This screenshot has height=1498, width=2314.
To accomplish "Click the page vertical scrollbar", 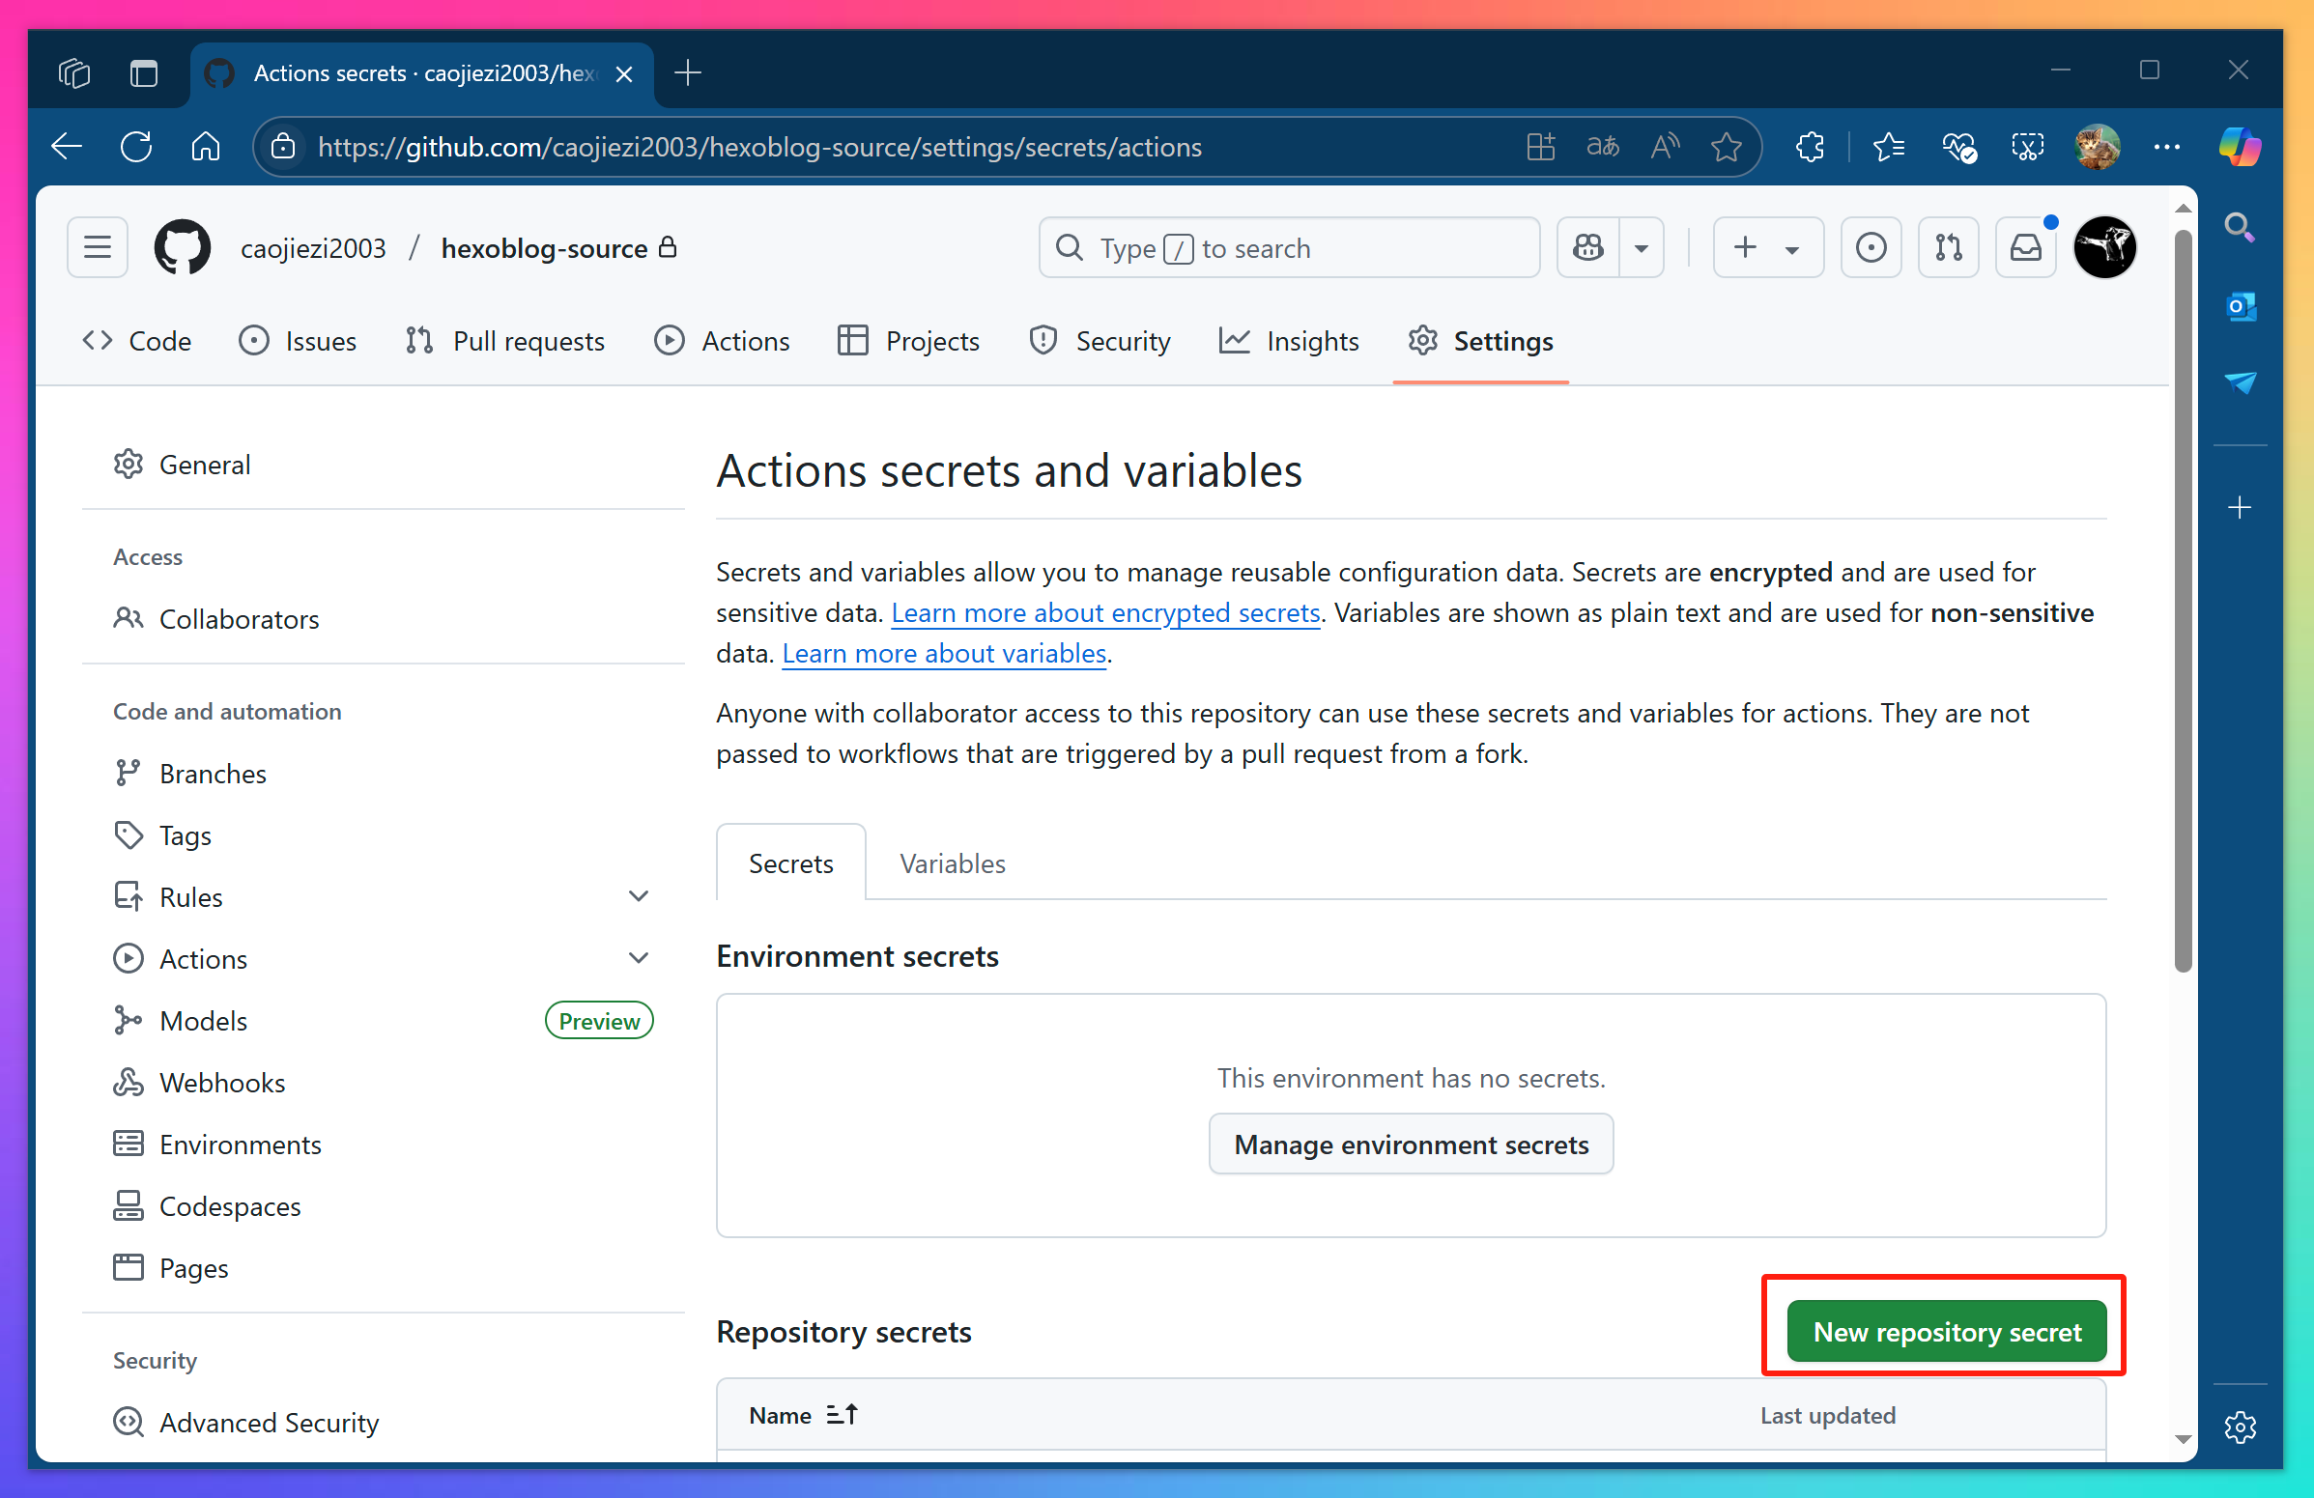I will (x=2182, y=603).
